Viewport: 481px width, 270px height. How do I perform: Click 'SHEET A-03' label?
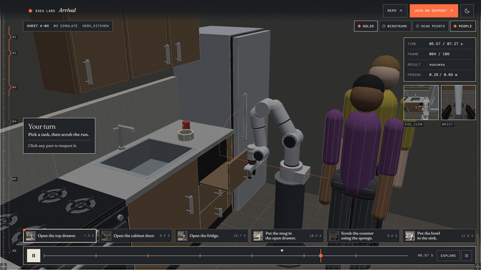click(x=38, y=26)
